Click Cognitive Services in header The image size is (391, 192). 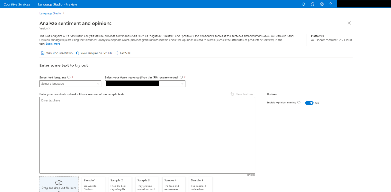(x=17, y=4)
